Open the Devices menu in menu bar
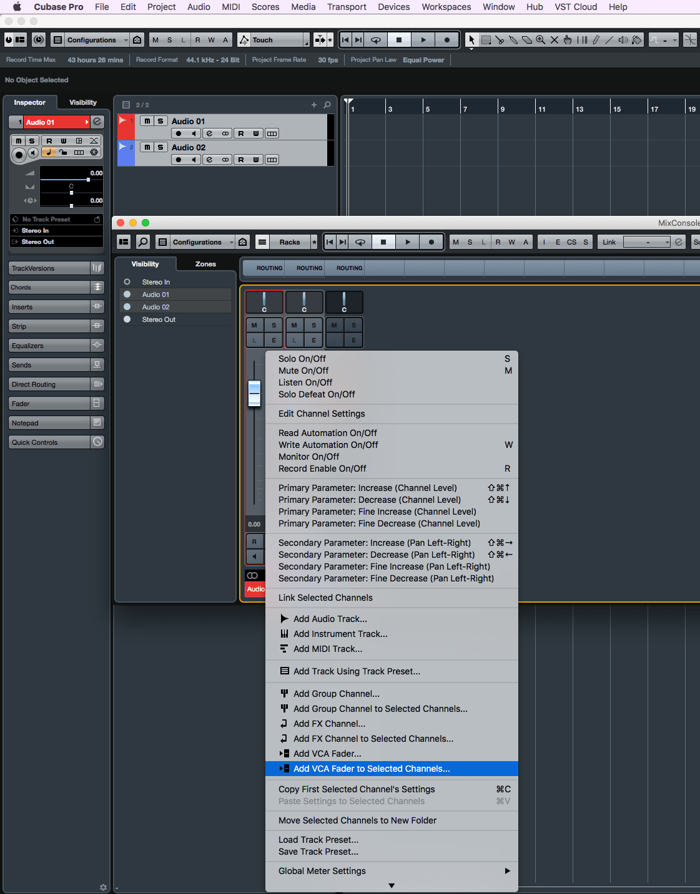This screenshot has height=894, width=700. pyautogui.click(x=394, y=7)
